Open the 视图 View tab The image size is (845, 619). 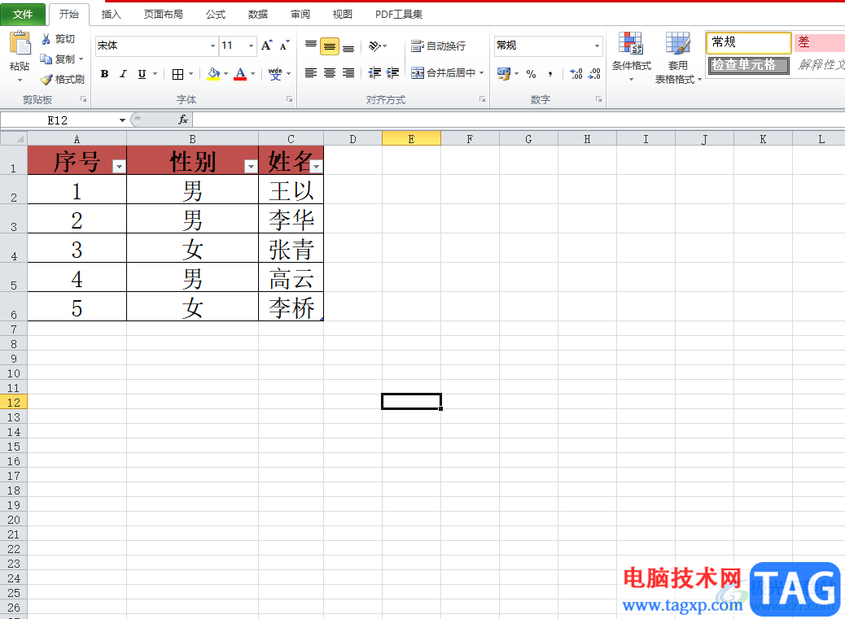coord(342,14)
